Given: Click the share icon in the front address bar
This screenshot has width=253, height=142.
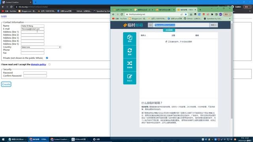Looking at the screenshot, I should (x=181, y=14).
